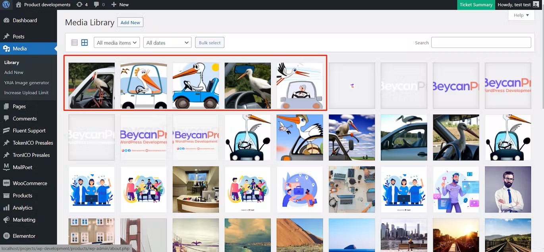Viewport: 544px width, 252px height.
Task: Open the All media items filter dropdown
Action: (117, 43)
